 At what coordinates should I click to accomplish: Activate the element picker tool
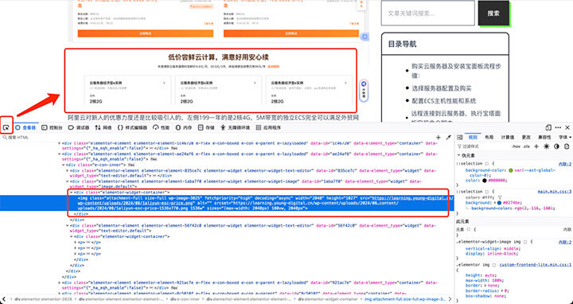[x=6, y=127]
